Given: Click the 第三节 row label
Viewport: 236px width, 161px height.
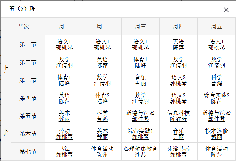Looking at the screenshot, I should [28, 80].
